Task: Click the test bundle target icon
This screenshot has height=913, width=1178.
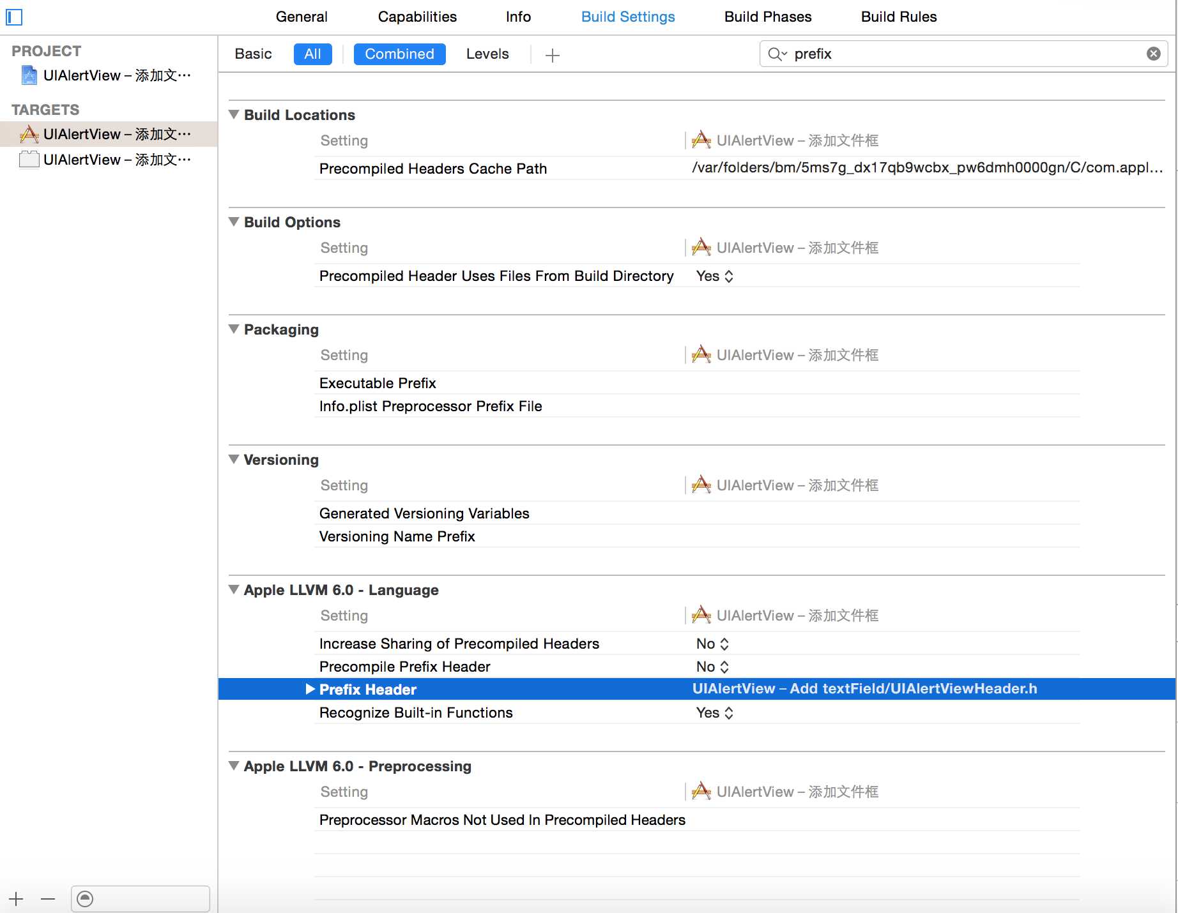Action: pyautogui.click(x=29, y=160)
